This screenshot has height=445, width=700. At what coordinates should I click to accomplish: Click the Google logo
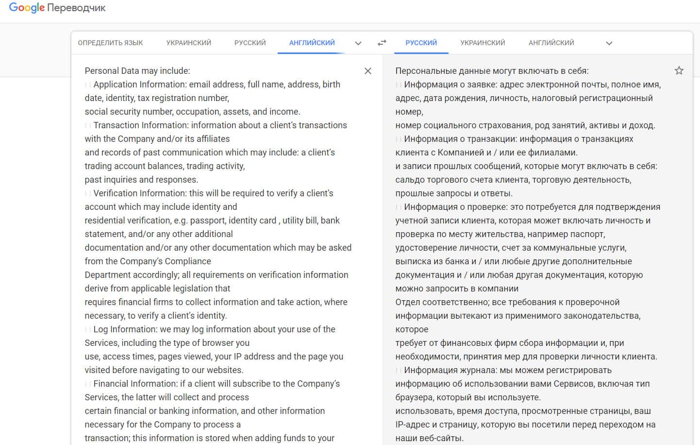[27, 8]
